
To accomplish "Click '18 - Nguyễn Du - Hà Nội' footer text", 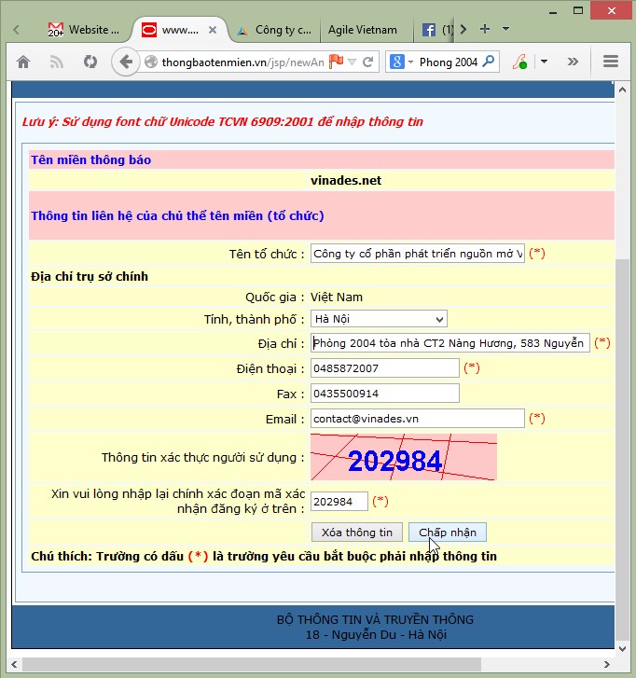I will pyautogui.click(x=376, y=635).
